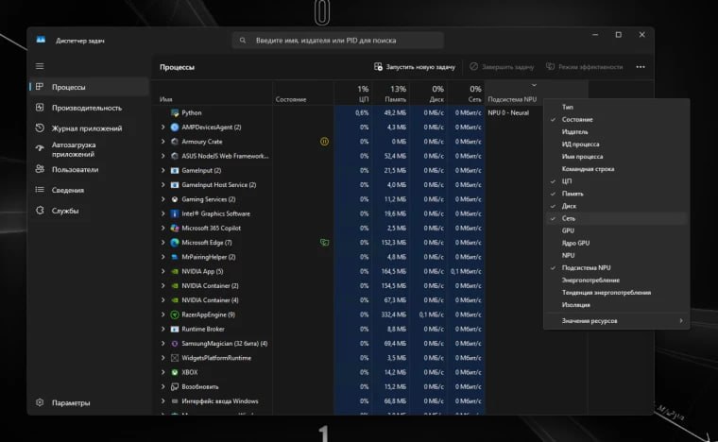The image size is (718, 442).
Task: Expand the NVIDIA Container (4) process group
Action: tap(163, 300)
